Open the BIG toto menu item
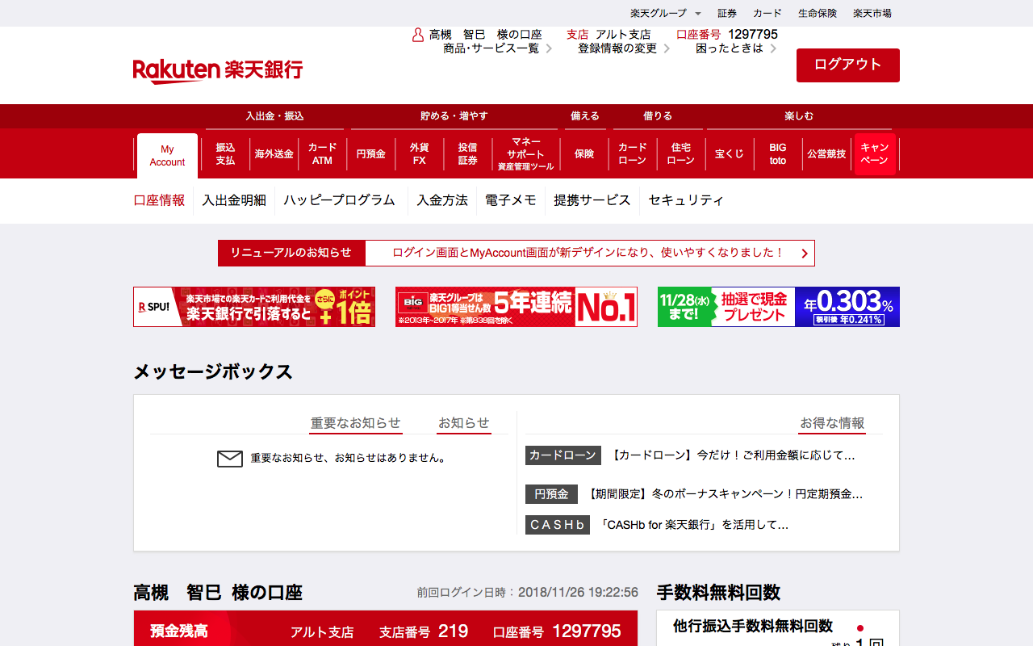Image resolution: width=1033 pixels, height=646 pixels. tap(778, 154)
